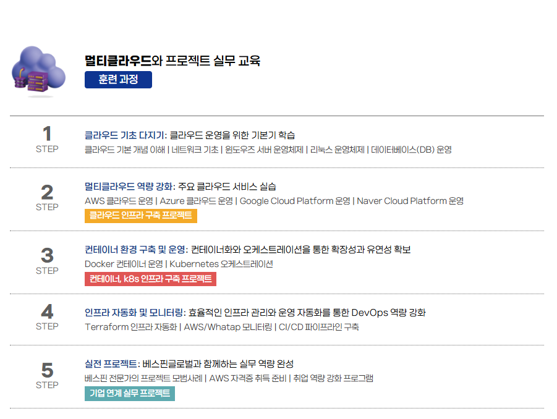
Task: Select the STEP 2 number marker
Action: point(47,197)
